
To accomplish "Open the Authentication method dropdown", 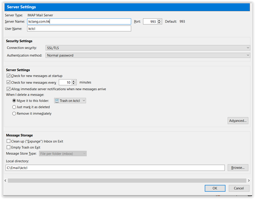I will pyautogui.click(x=148, y=55).
